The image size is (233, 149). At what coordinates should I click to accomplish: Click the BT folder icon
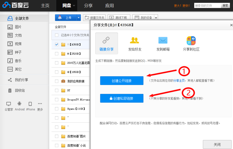click(63, 90)
